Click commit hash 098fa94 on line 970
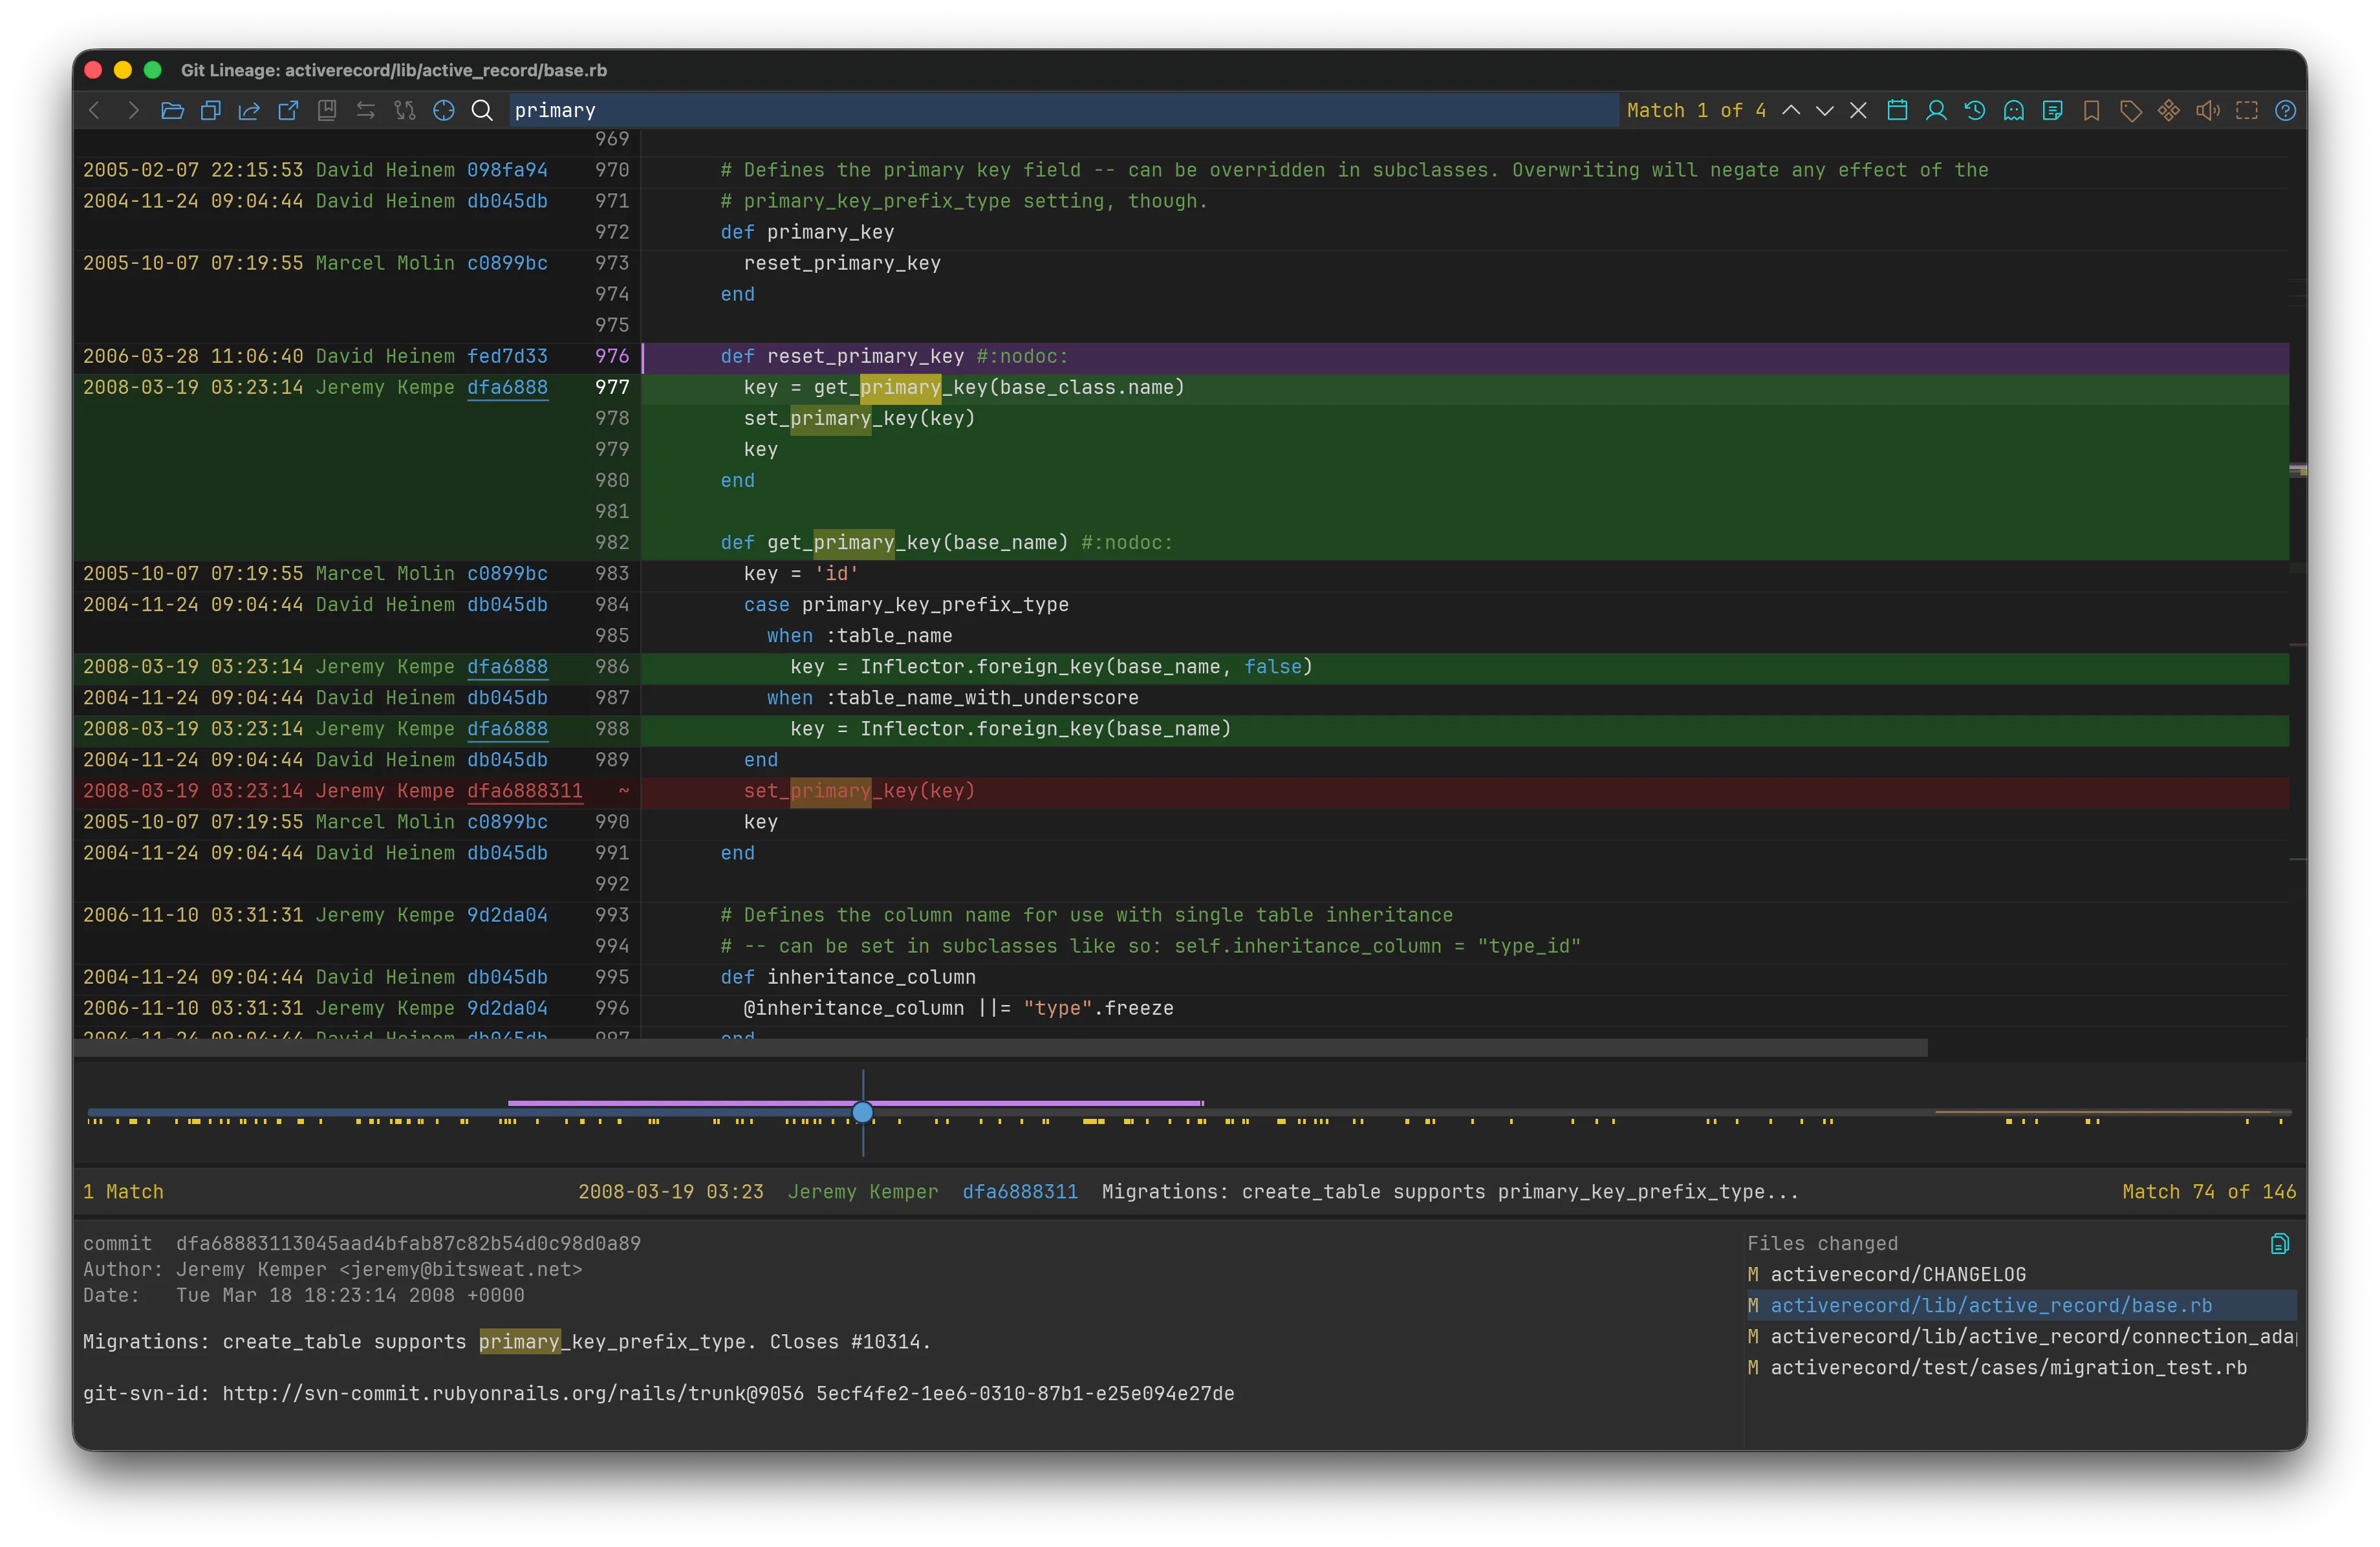 (507, 170)
